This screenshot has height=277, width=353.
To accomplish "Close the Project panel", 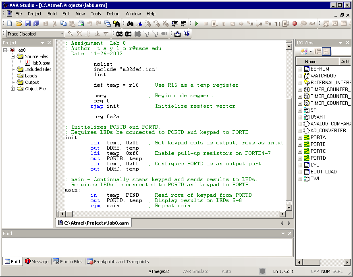I will pos(49,43).
